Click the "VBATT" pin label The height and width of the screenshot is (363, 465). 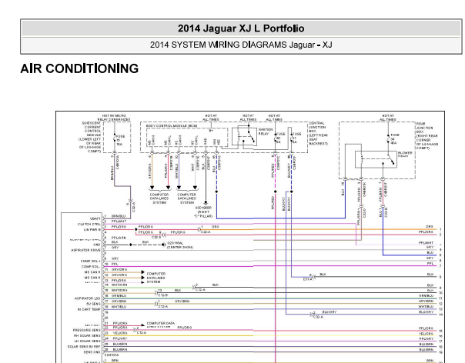pos(95,218)
